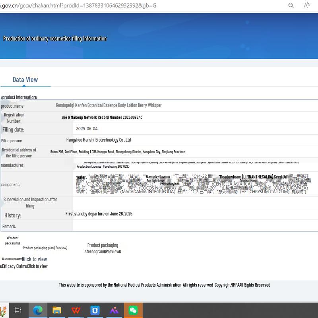Image resolution: width=318 pixels, height=318 pixels.
Task: Open WeChat from the taskbar
Action: 133,310
